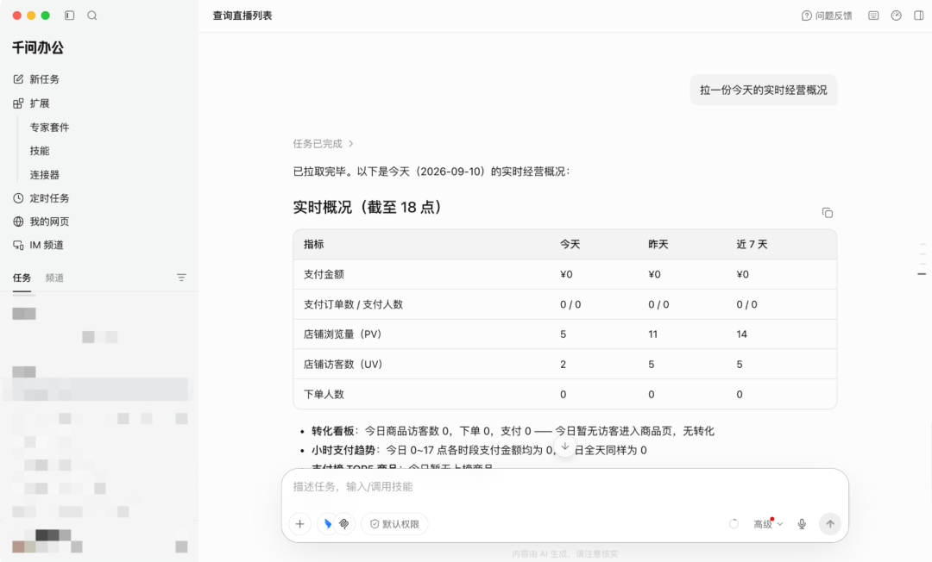The height and width of the screenshot is (562, 932).
Task: Click the 昨天 column header
Action: point(658,245)
